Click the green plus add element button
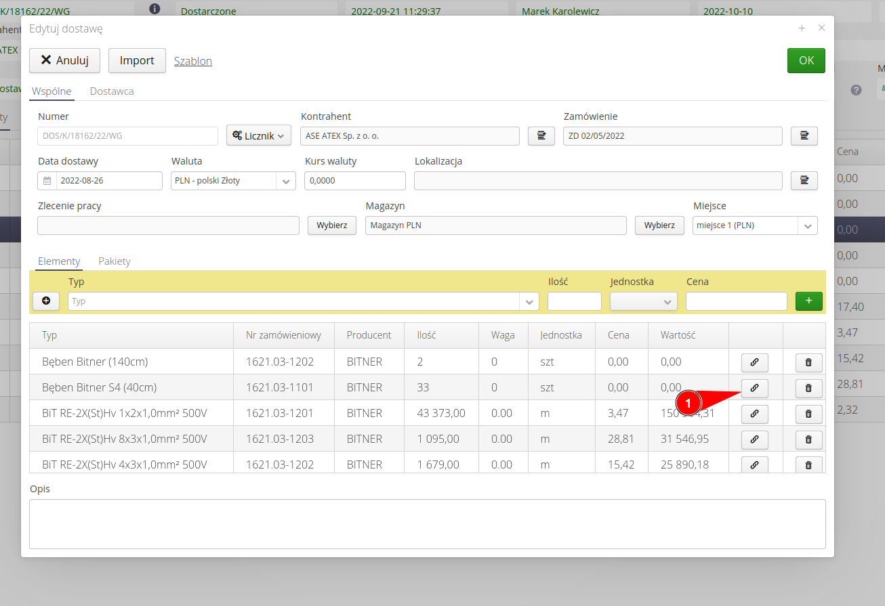 [x=808, y=301]
